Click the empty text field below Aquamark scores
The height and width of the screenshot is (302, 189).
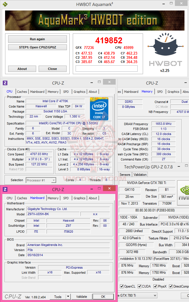107,68
